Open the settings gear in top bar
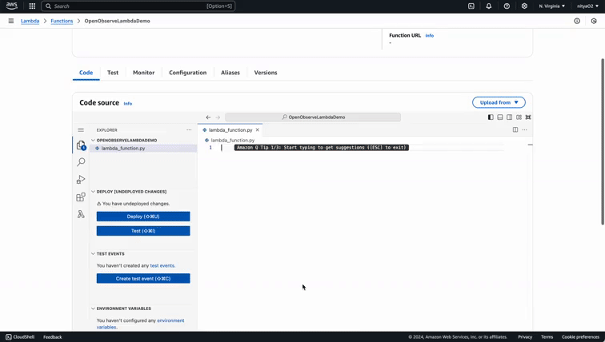Screen dimensions: 605x342 (524, 6)
